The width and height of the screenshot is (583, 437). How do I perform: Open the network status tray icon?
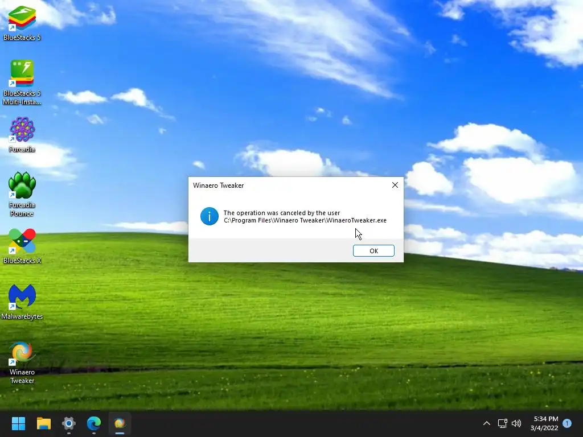(x=502, y=423)
